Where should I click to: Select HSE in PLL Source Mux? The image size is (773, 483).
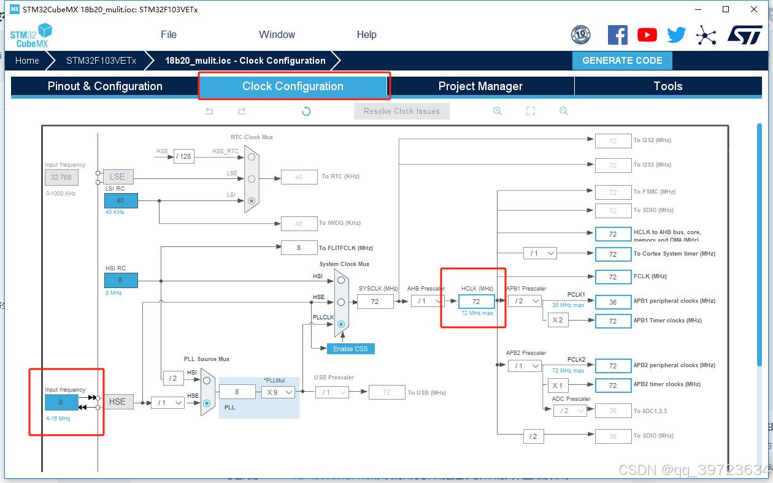207,403
